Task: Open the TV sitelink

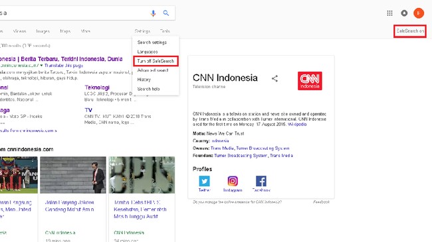Action: [x=88, y=110]
